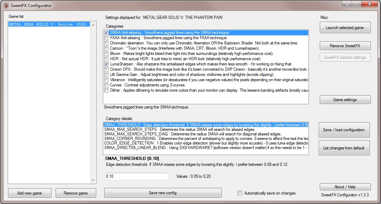Select Cineon DPX category text row
Image resolution: width=381 pixels, height=204 pixels.
(209, 69)
